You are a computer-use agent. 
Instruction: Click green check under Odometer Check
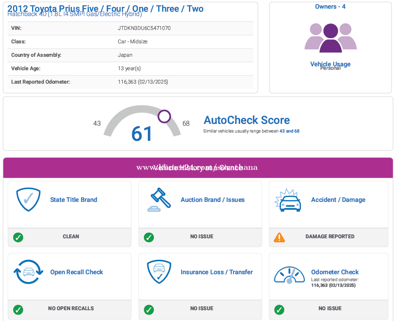pos(279,309)
